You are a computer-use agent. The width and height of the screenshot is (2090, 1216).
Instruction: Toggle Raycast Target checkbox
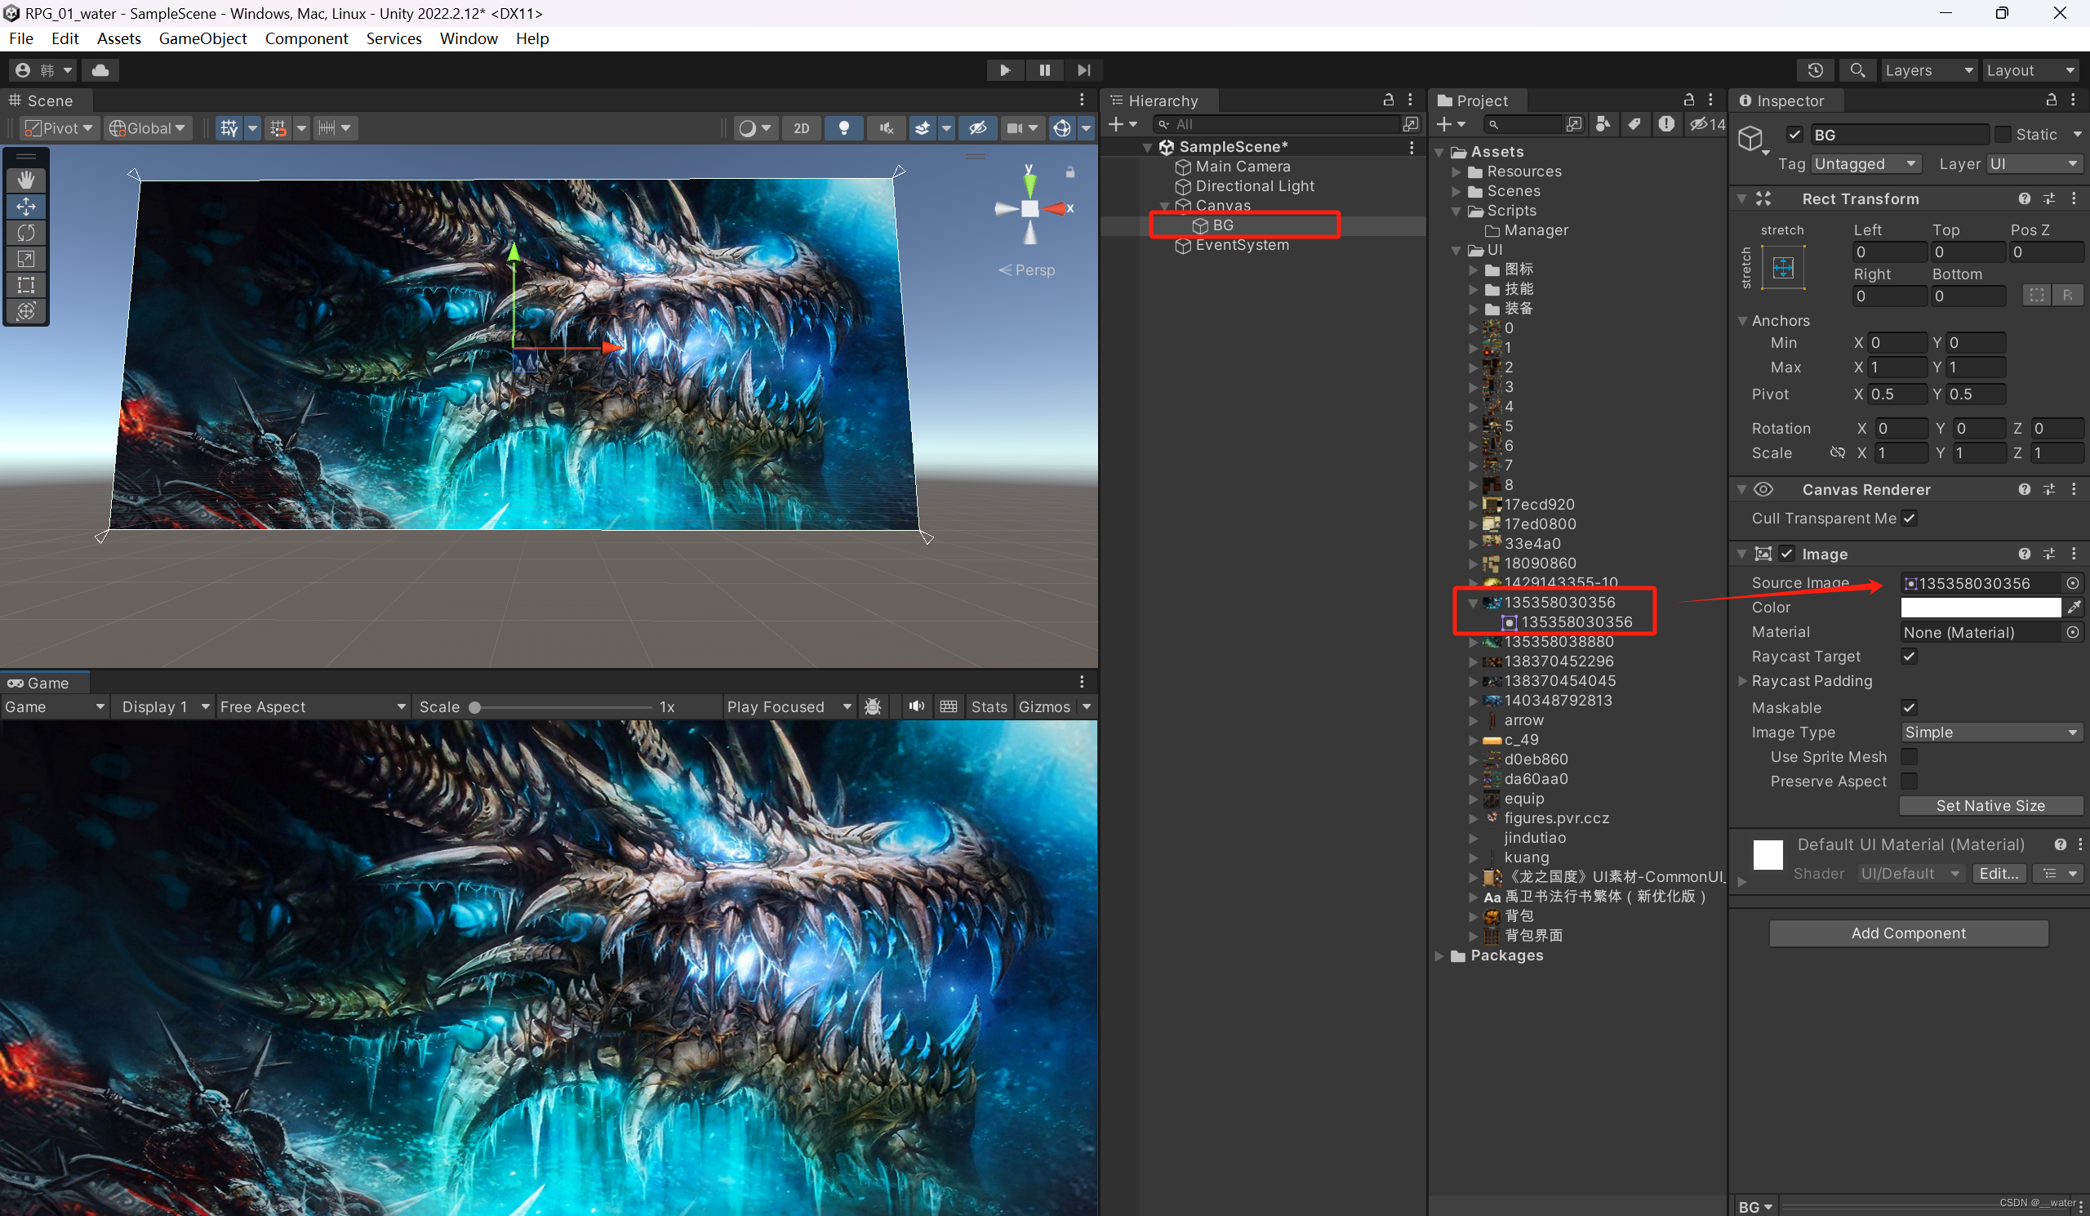(x=1910, y=656)
